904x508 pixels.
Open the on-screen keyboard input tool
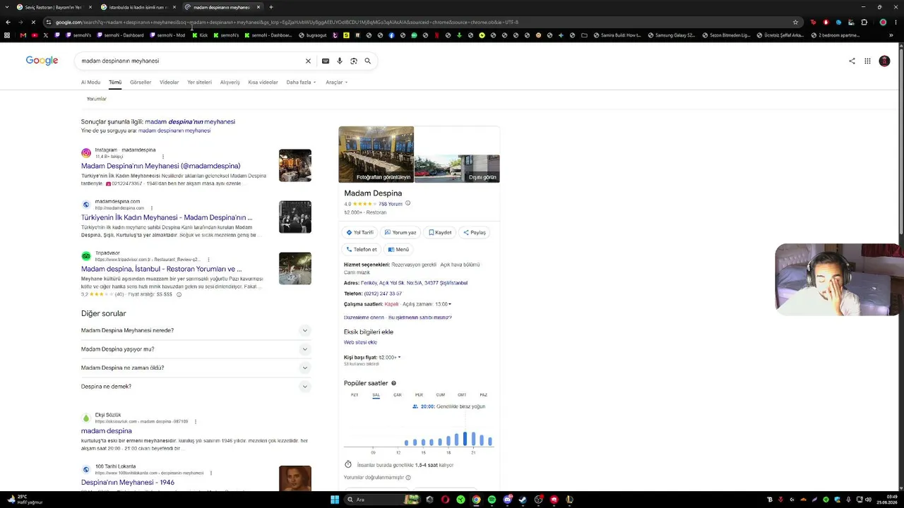tap(325, 61)
